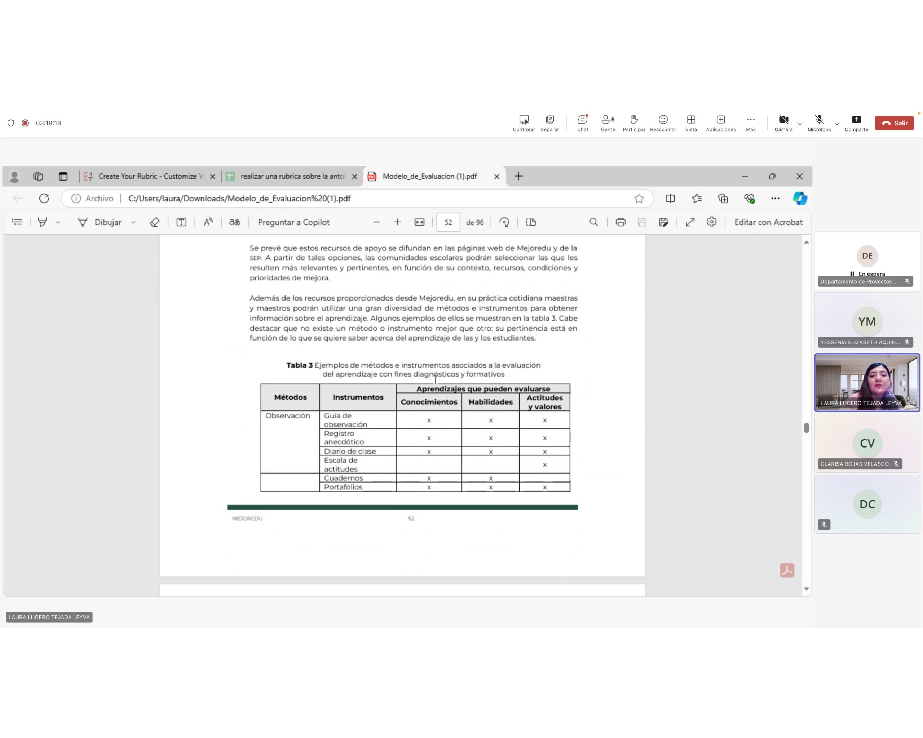This screenshot has width=923, height=738.
Task: Open the tab actions menu icon
Action: [63, 176]
